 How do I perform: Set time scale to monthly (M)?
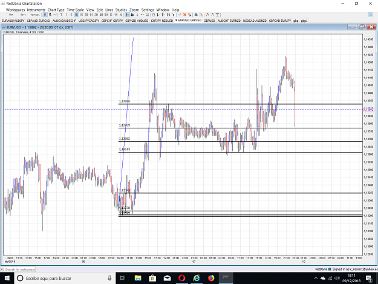tap(121, 15)
